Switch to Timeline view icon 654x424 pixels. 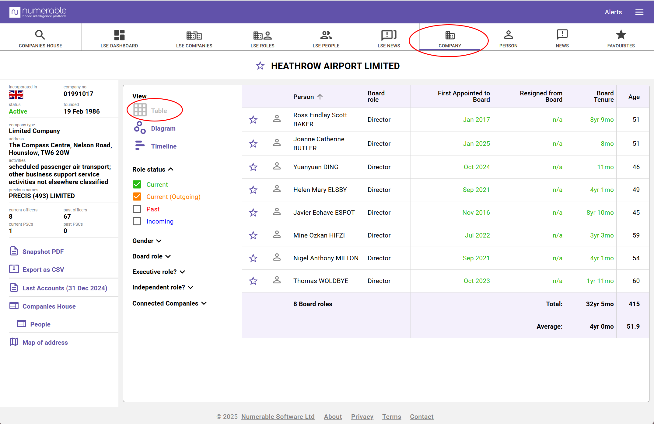[140, 146]
